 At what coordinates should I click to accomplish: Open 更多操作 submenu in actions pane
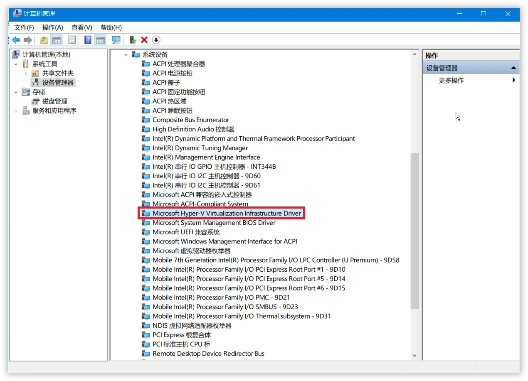451,81
